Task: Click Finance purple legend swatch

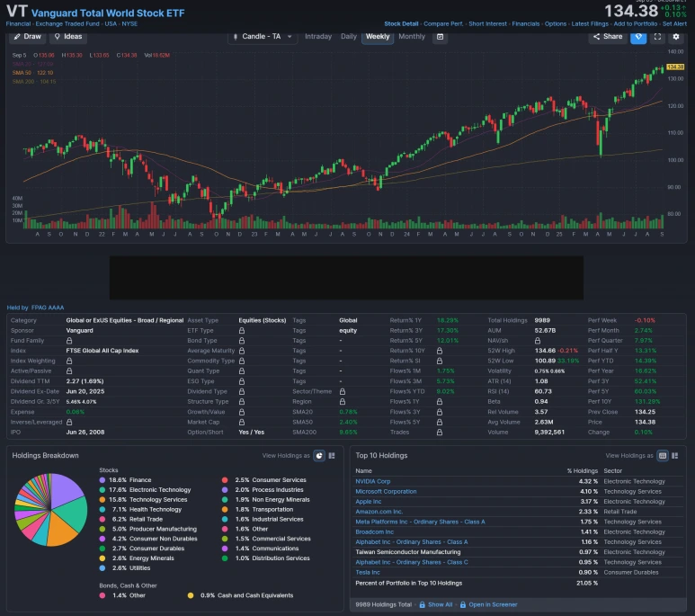Action: 102,480
